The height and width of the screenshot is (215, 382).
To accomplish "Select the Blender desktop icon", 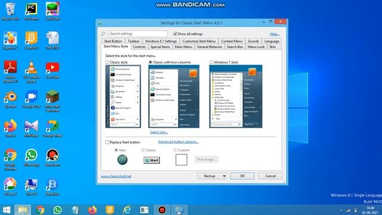I will (10, 99).
